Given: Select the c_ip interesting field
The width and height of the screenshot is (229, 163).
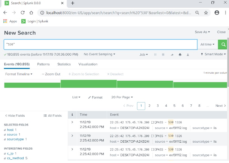Looking at the screenshot, I should click(x=10, y=154).
